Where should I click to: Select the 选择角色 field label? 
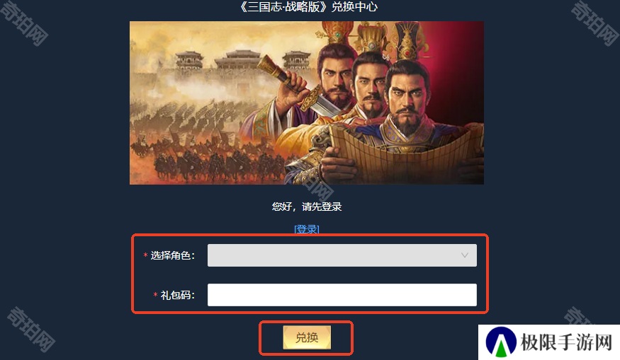pyautogui.click(x=173, y=255)
